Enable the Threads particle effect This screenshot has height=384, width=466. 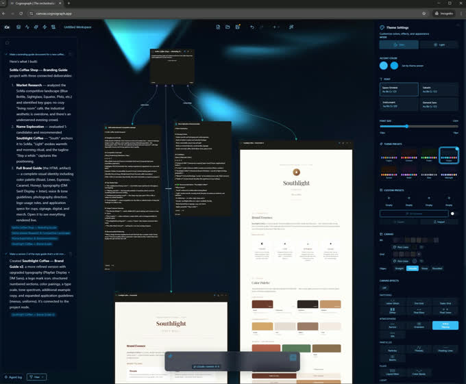click(x=419, y=349)
